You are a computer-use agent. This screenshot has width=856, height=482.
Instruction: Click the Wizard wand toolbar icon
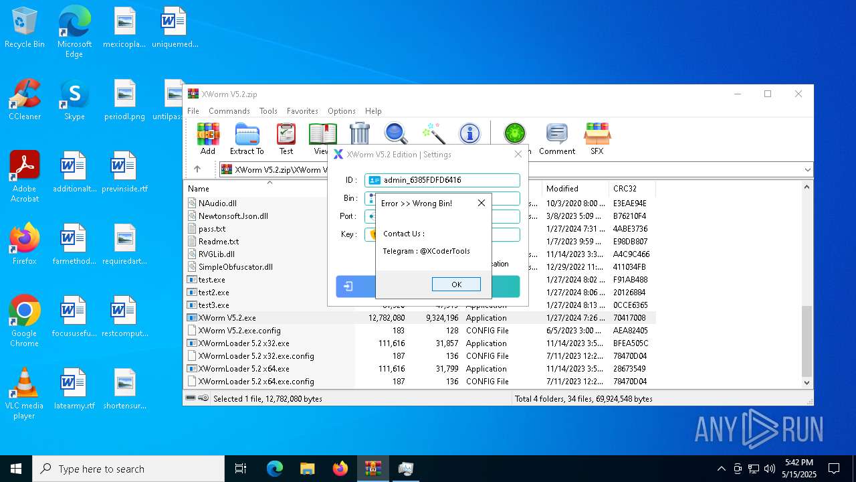tap(433, 134)
